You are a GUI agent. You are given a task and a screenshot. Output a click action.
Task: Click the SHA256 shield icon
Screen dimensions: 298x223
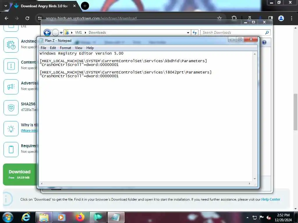[x=11, y=107]
